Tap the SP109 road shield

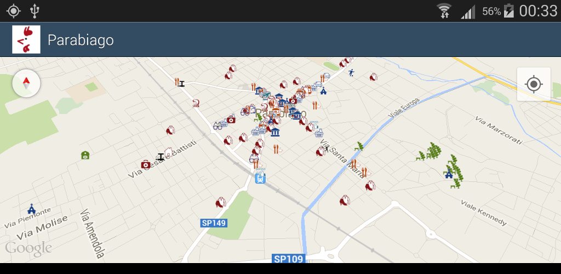[x=288, y=259]
